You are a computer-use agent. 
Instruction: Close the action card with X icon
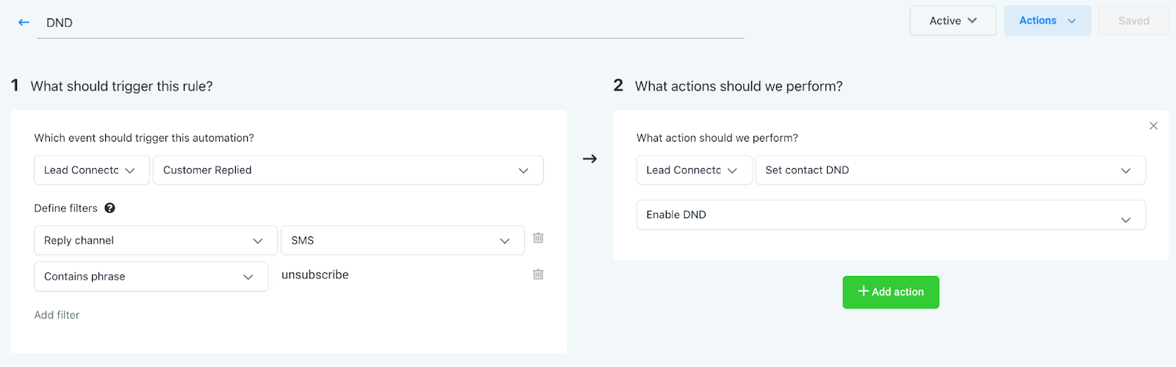coord(1153,126)
